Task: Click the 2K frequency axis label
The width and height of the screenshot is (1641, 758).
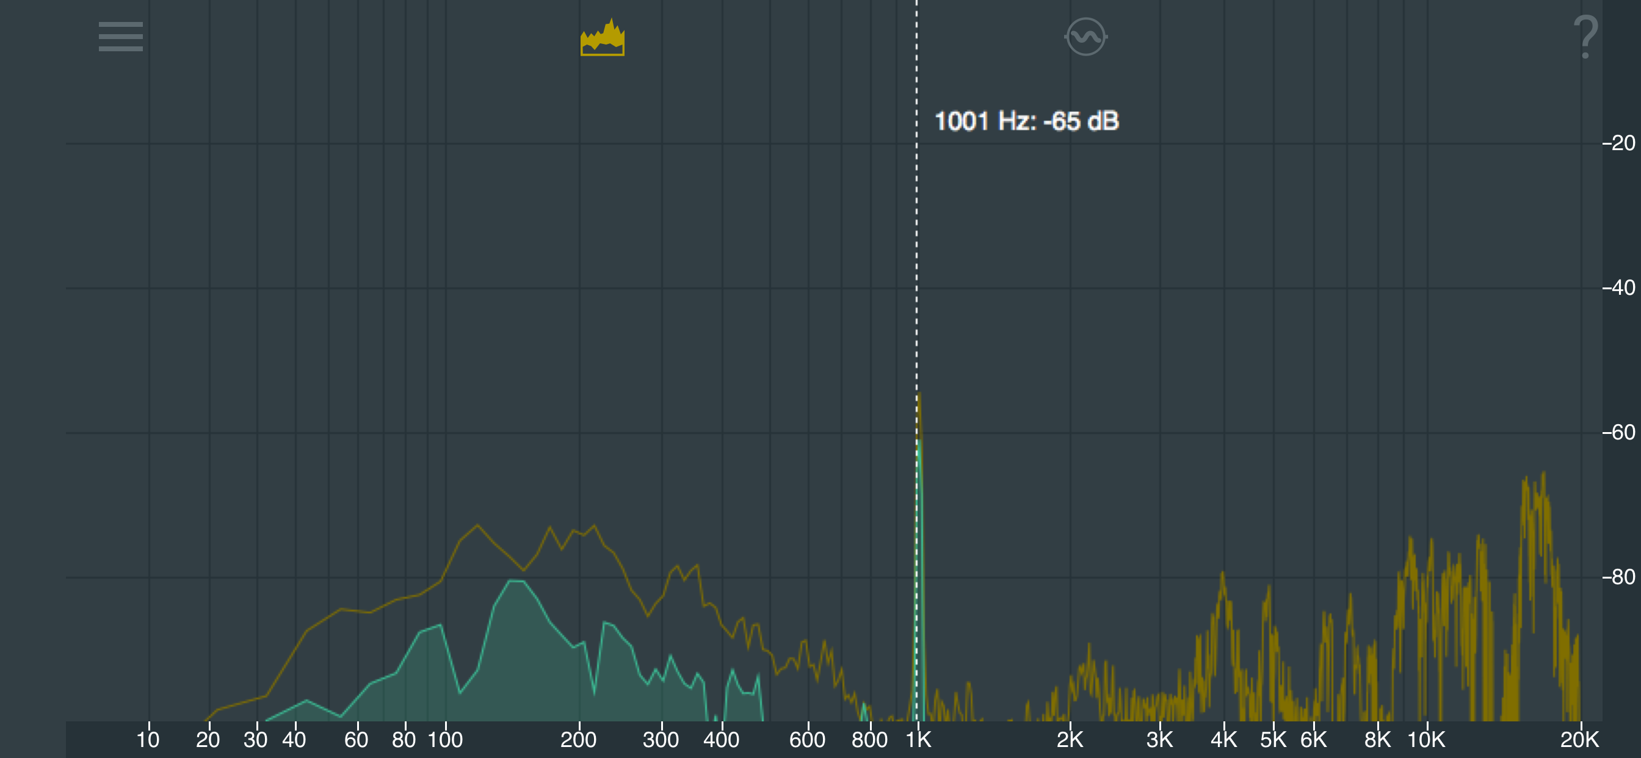Action: pyautogui.click(x=1070, y=740)
